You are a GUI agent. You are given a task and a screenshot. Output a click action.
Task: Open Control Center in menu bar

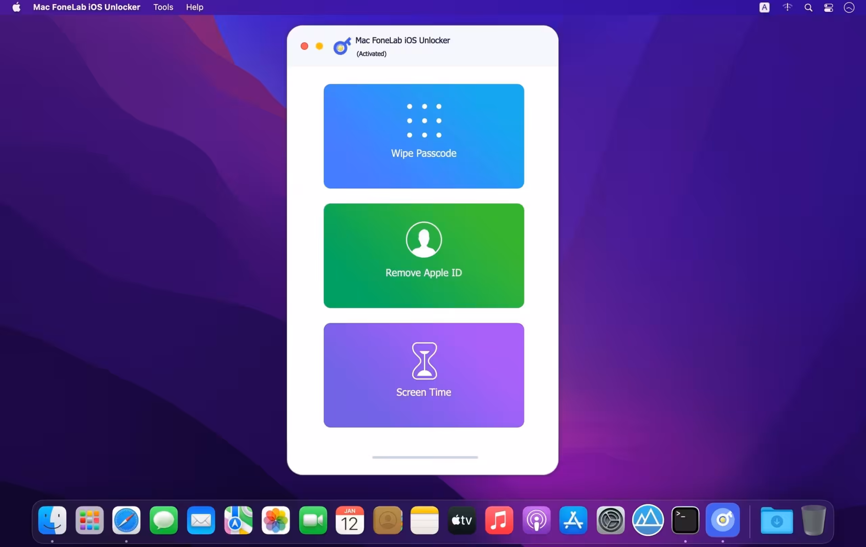[x=828, y=7]
